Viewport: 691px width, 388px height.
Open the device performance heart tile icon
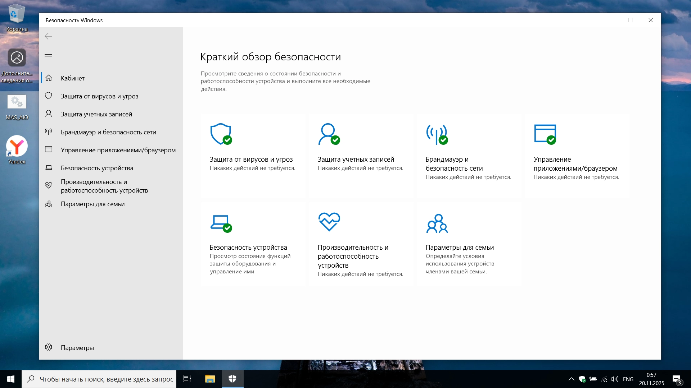[329, 222]
